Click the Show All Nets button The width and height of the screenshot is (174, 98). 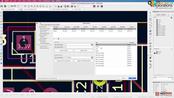coord(64,50)
